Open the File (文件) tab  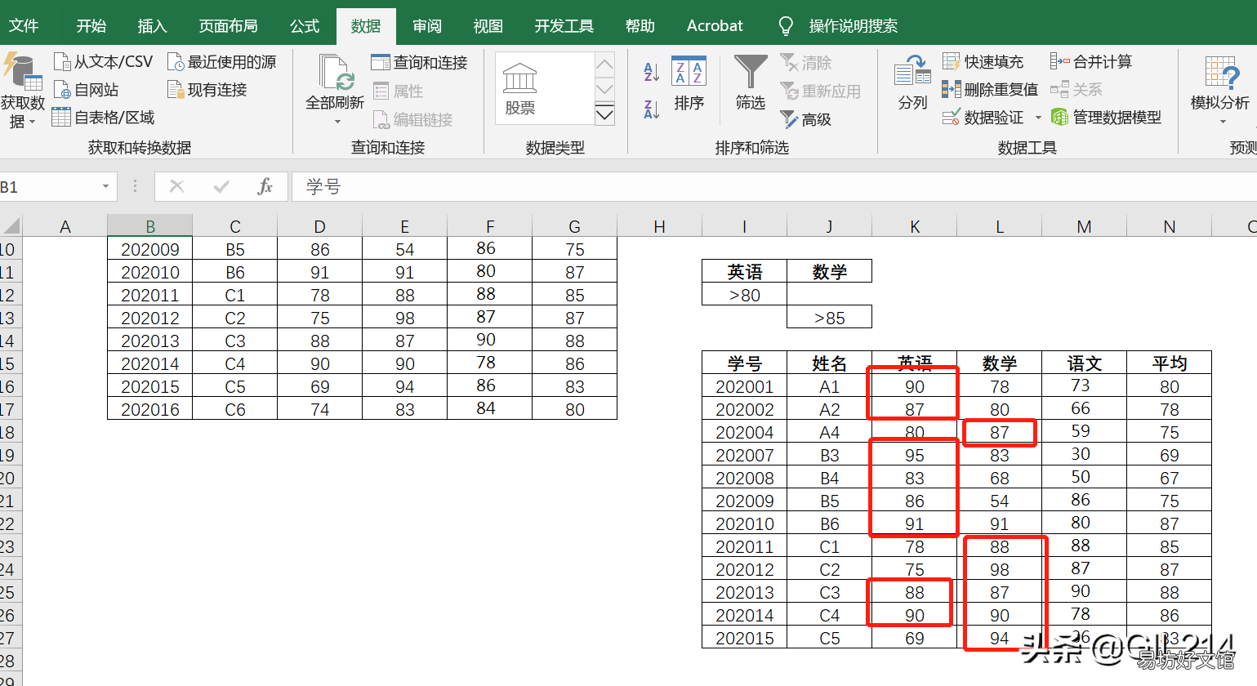pos(24,26)
